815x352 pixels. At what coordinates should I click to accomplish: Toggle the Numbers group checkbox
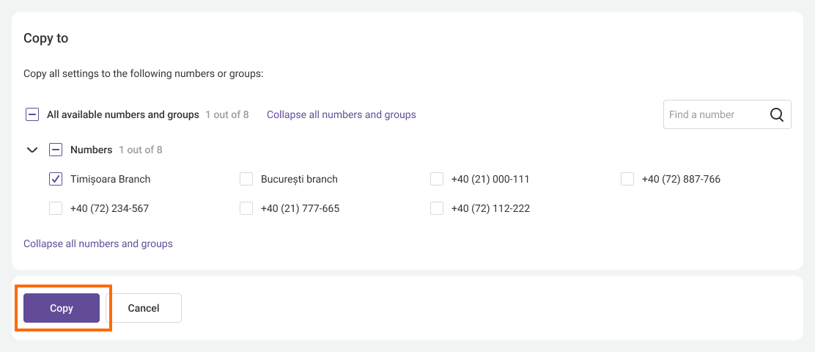56,150
